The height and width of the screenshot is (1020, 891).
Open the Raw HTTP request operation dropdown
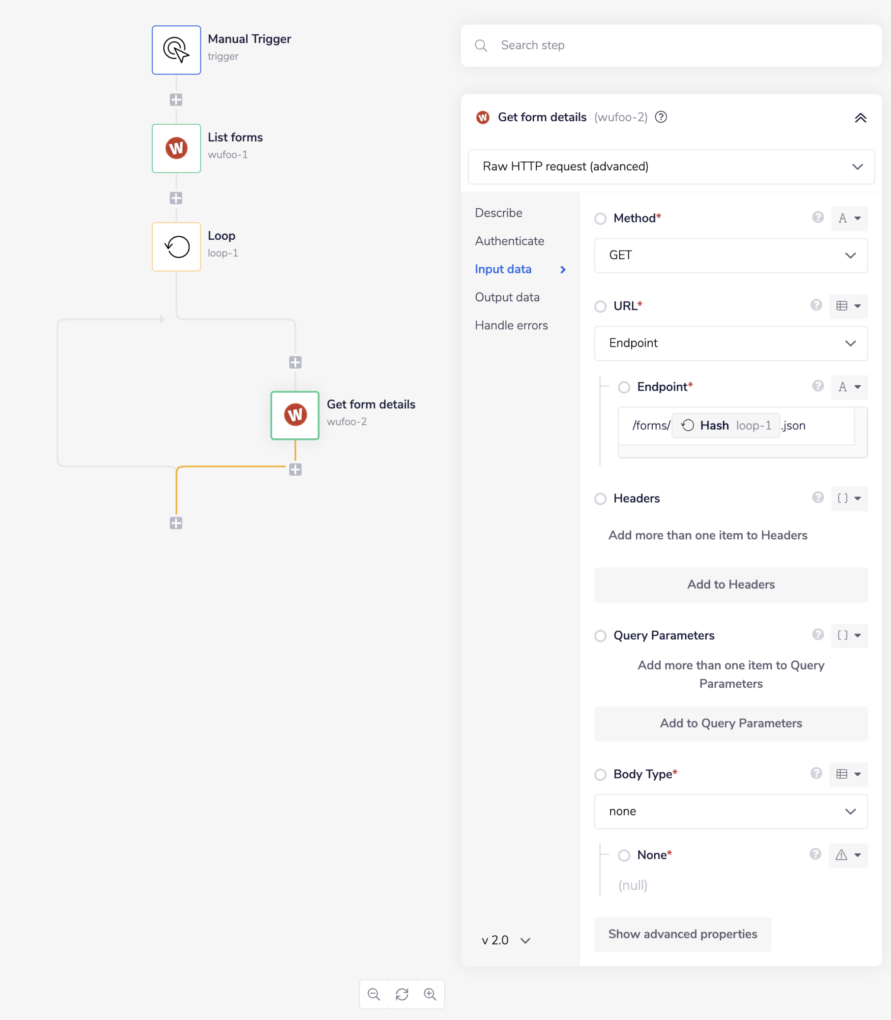tap(671, 167)
